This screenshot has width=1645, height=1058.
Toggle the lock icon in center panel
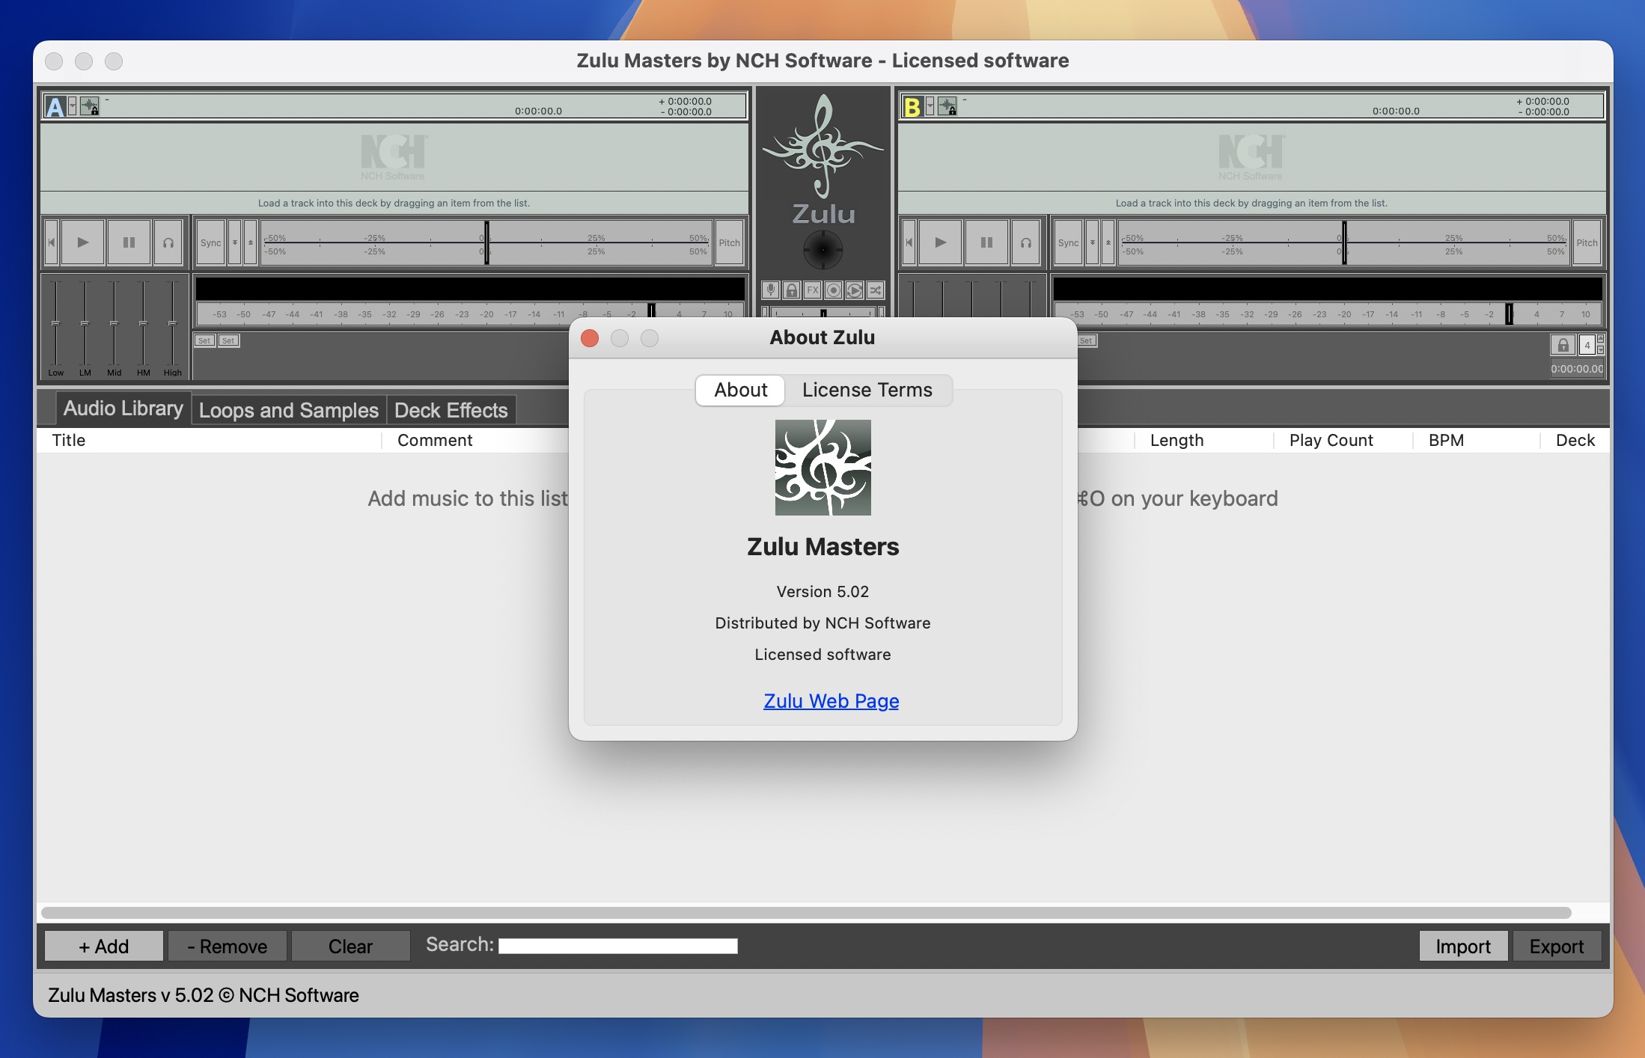coord(791,290)
